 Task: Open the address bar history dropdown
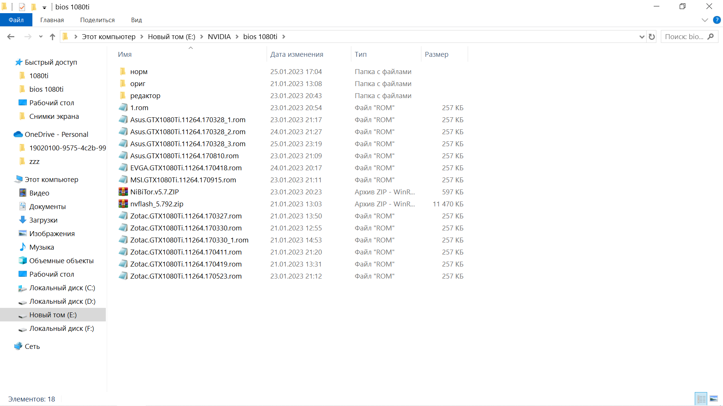pos(642,36)
